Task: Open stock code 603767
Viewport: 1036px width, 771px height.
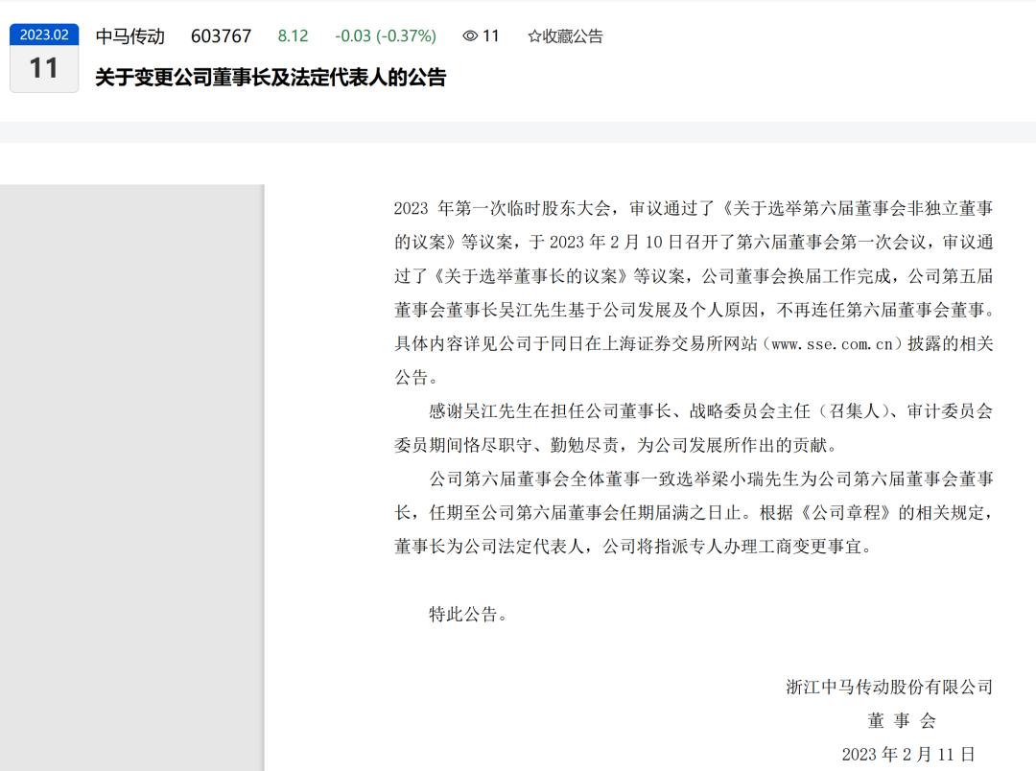Action: point(222,36)
